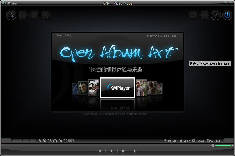Click the grid view icon
This screenshot has width=235, height=156.
[x=204, y=15]
